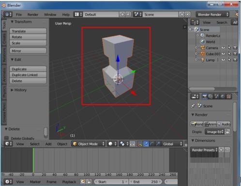Open the Playback menu in timeline
The width and height of the screenshot is (241, 186).
point(69,182)
